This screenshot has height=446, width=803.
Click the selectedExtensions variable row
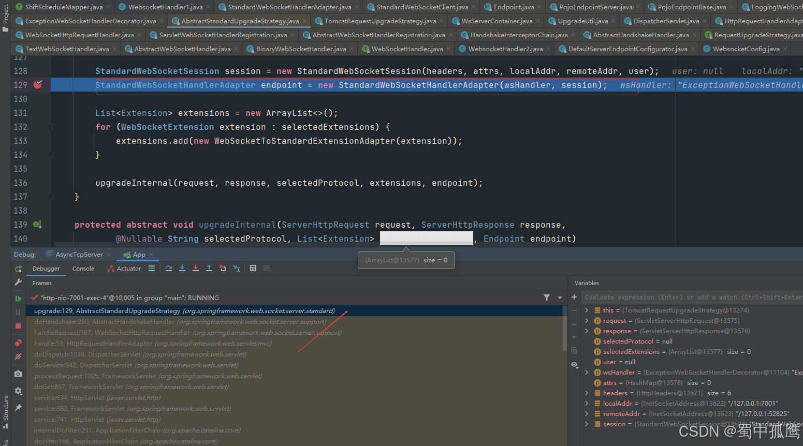pos(692,352)
